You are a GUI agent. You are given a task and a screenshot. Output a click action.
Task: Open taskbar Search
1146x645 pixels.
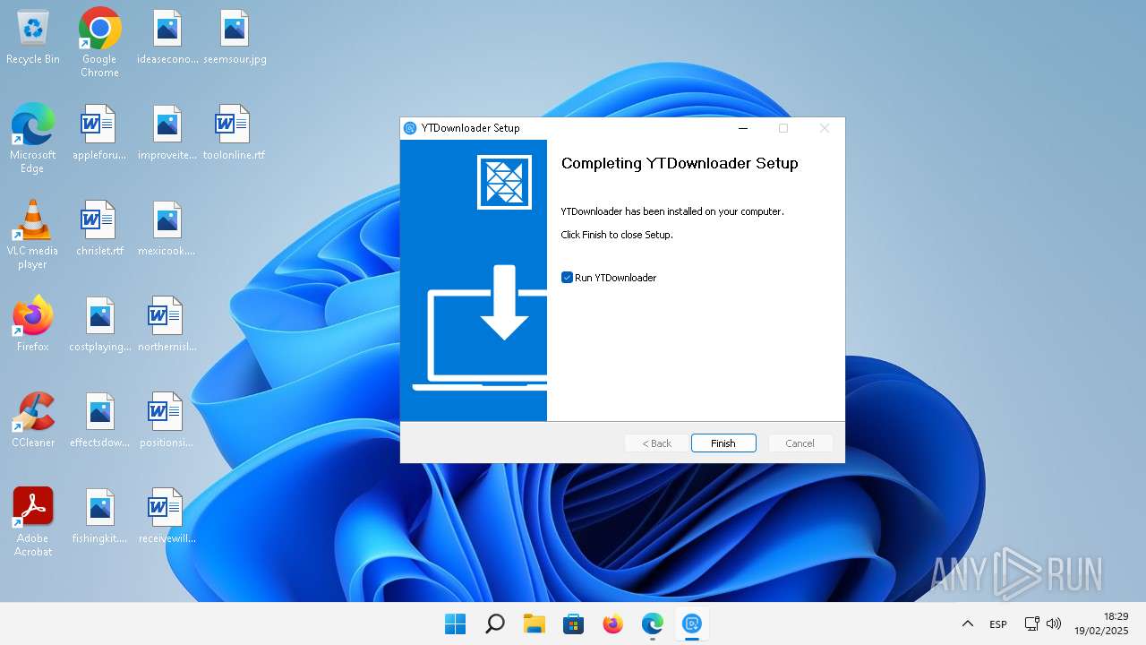pos(494,623)
